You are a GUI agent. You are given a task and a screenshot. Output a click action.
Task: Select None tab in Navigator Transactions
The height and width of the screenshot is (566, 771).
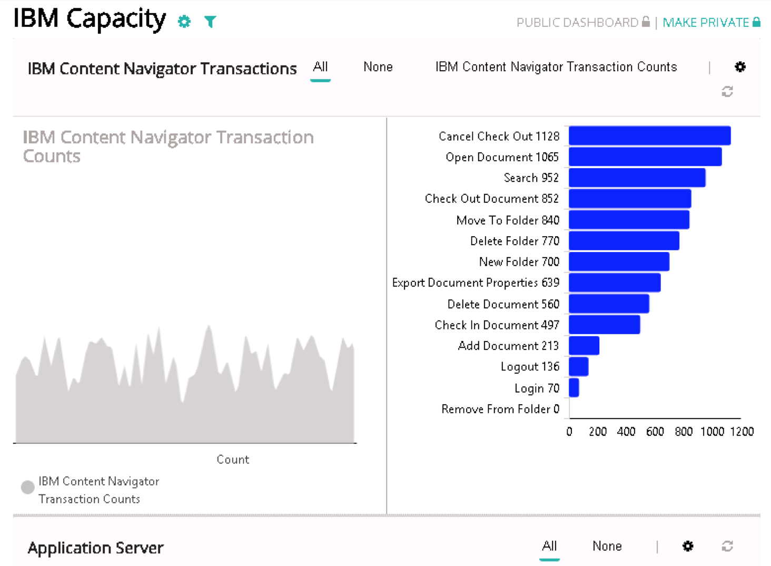tap(378, 67)
